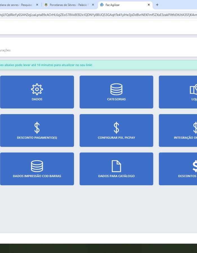Image resolution: width=197 pixels, height=253 pixels.
Task: Click database icon above DADOS IMPRESSÃO COD BARRAS
Action: 37,166
